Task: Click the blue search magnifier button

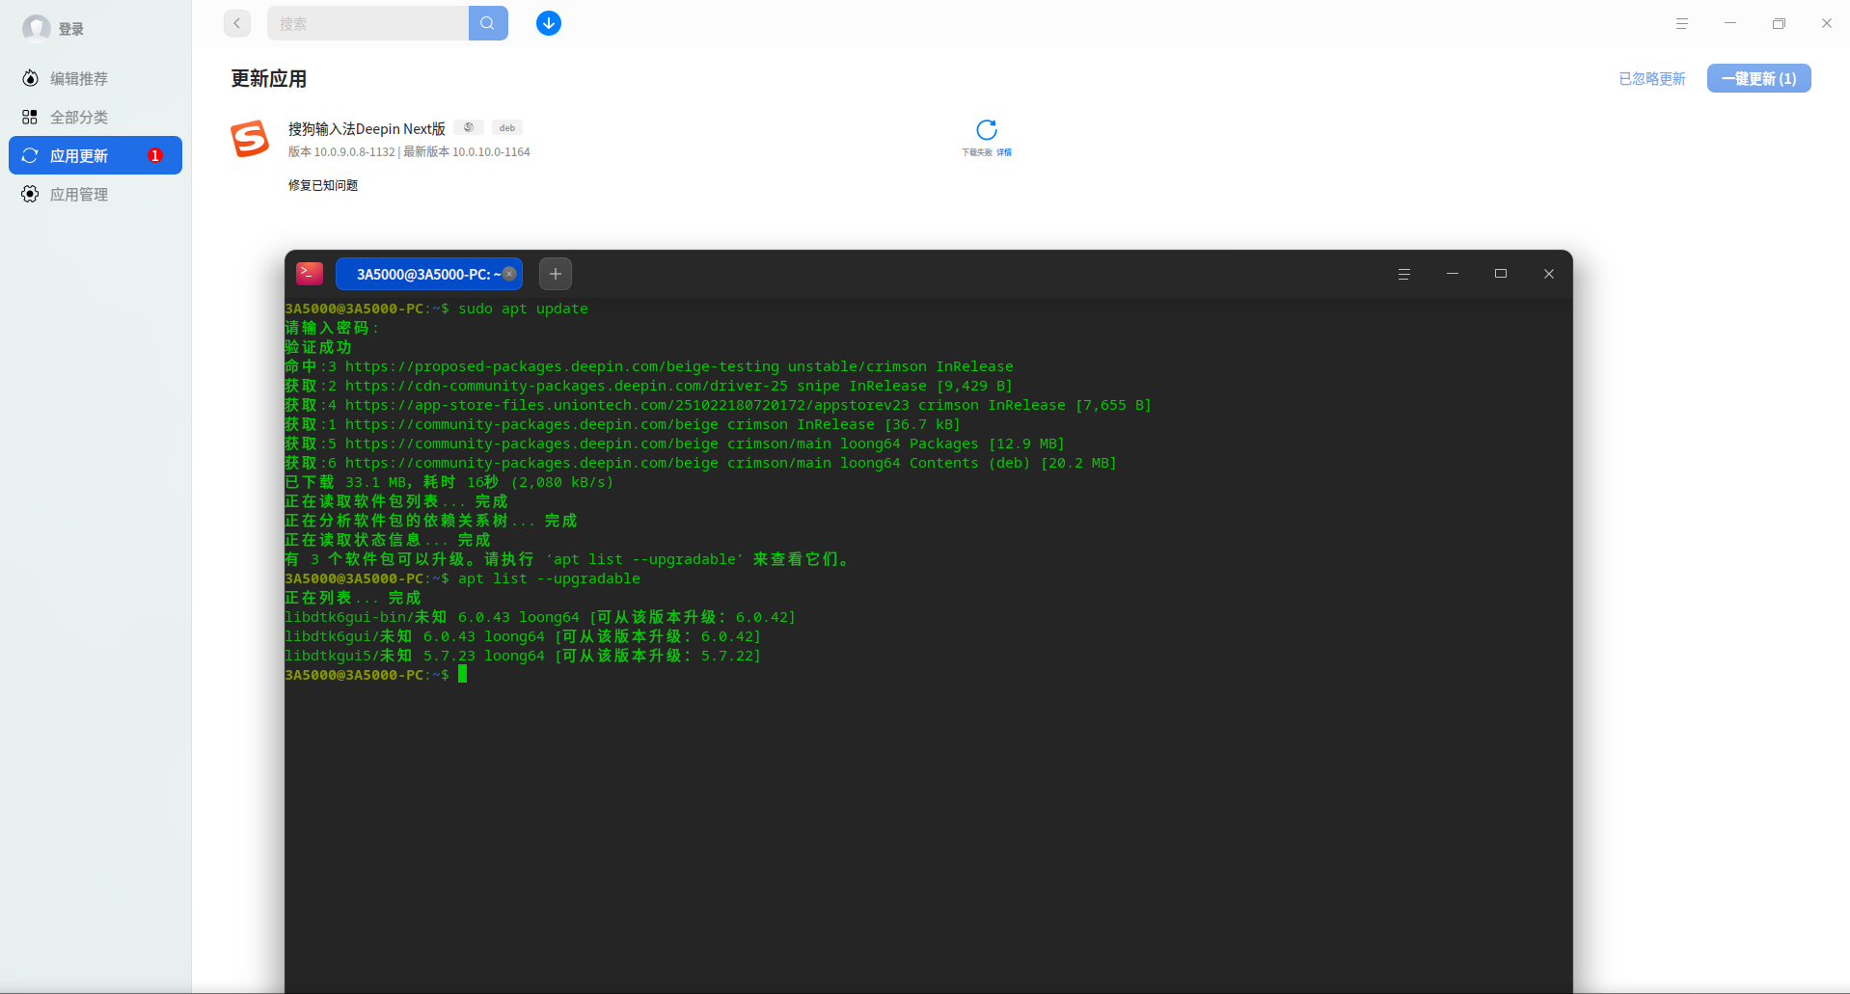Action: [488, 23]
